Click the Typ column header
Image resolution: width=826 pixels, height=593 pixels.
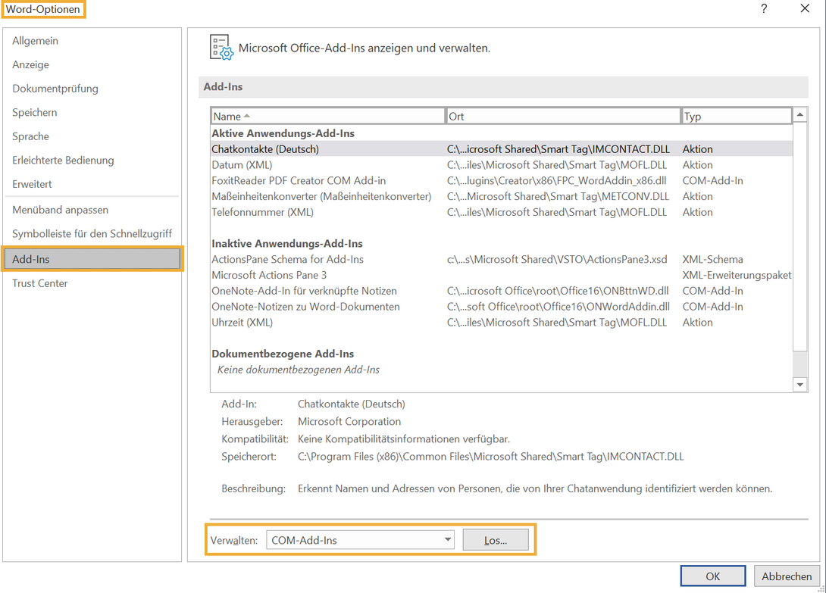tap(737, 117)
